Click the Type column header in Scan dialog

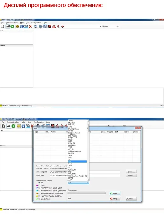tap(36, 132)
